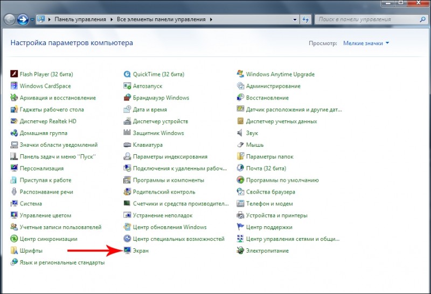Click the Центр синхронизации green icon
431x294 pixels.
pyautogui.click(x=14, y=239)
